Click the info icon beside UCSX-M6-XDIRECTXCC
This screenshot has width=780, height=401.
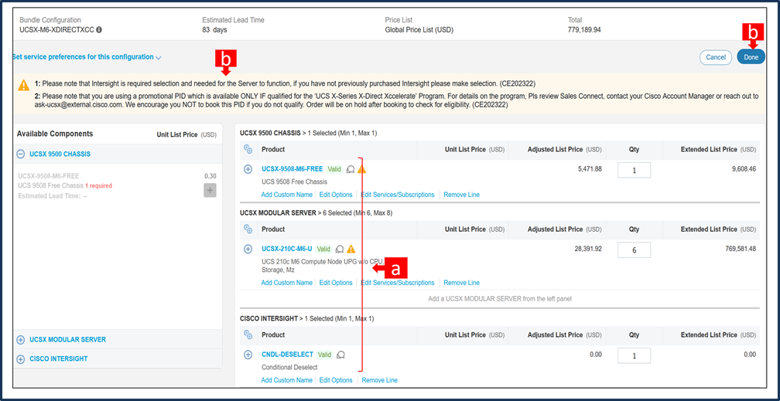[99, 30]
